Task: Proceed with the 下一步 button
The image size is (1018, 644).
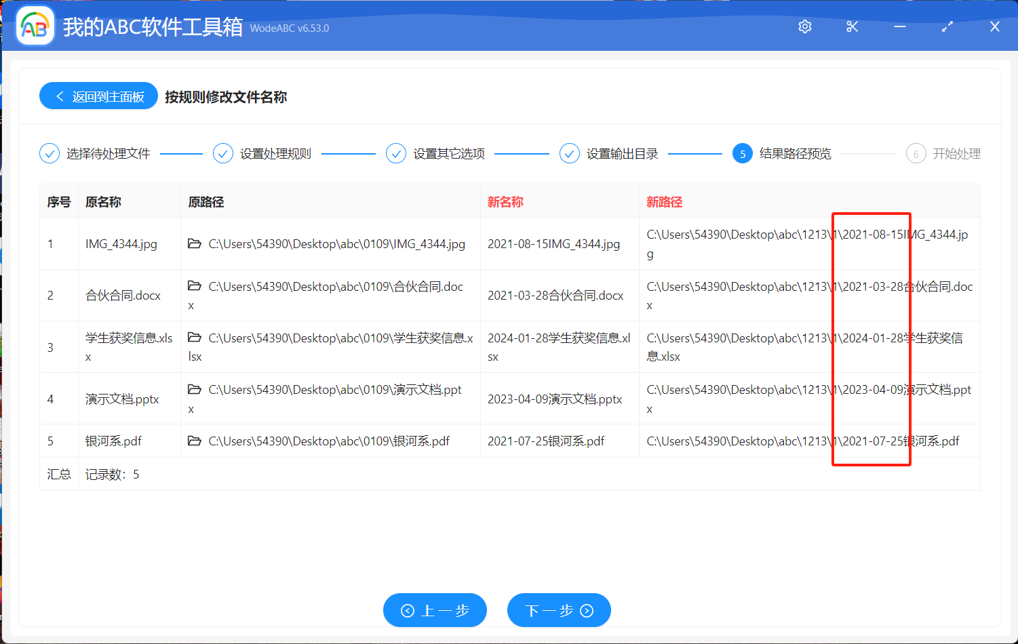Action: pyautogui.click(x=559, y=610)
